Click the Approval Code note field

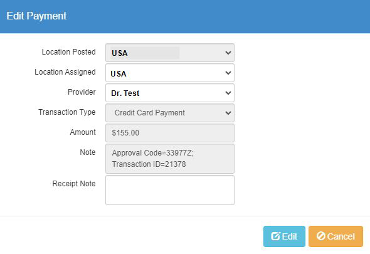click(170, 159)
